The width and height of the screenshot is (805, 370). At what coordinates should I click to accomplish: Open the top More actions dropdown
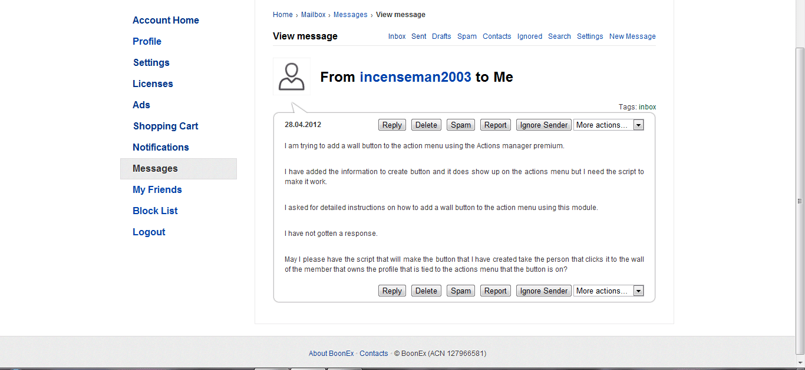(x=608, y=125)
